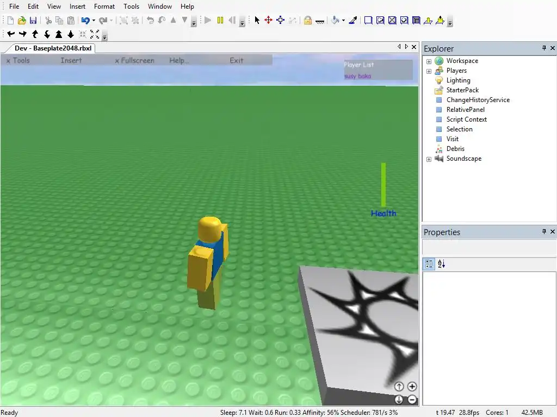Screen dimensions: 557x417
Task: Click the Motor surface icon
Action: (x=440, y=20)
